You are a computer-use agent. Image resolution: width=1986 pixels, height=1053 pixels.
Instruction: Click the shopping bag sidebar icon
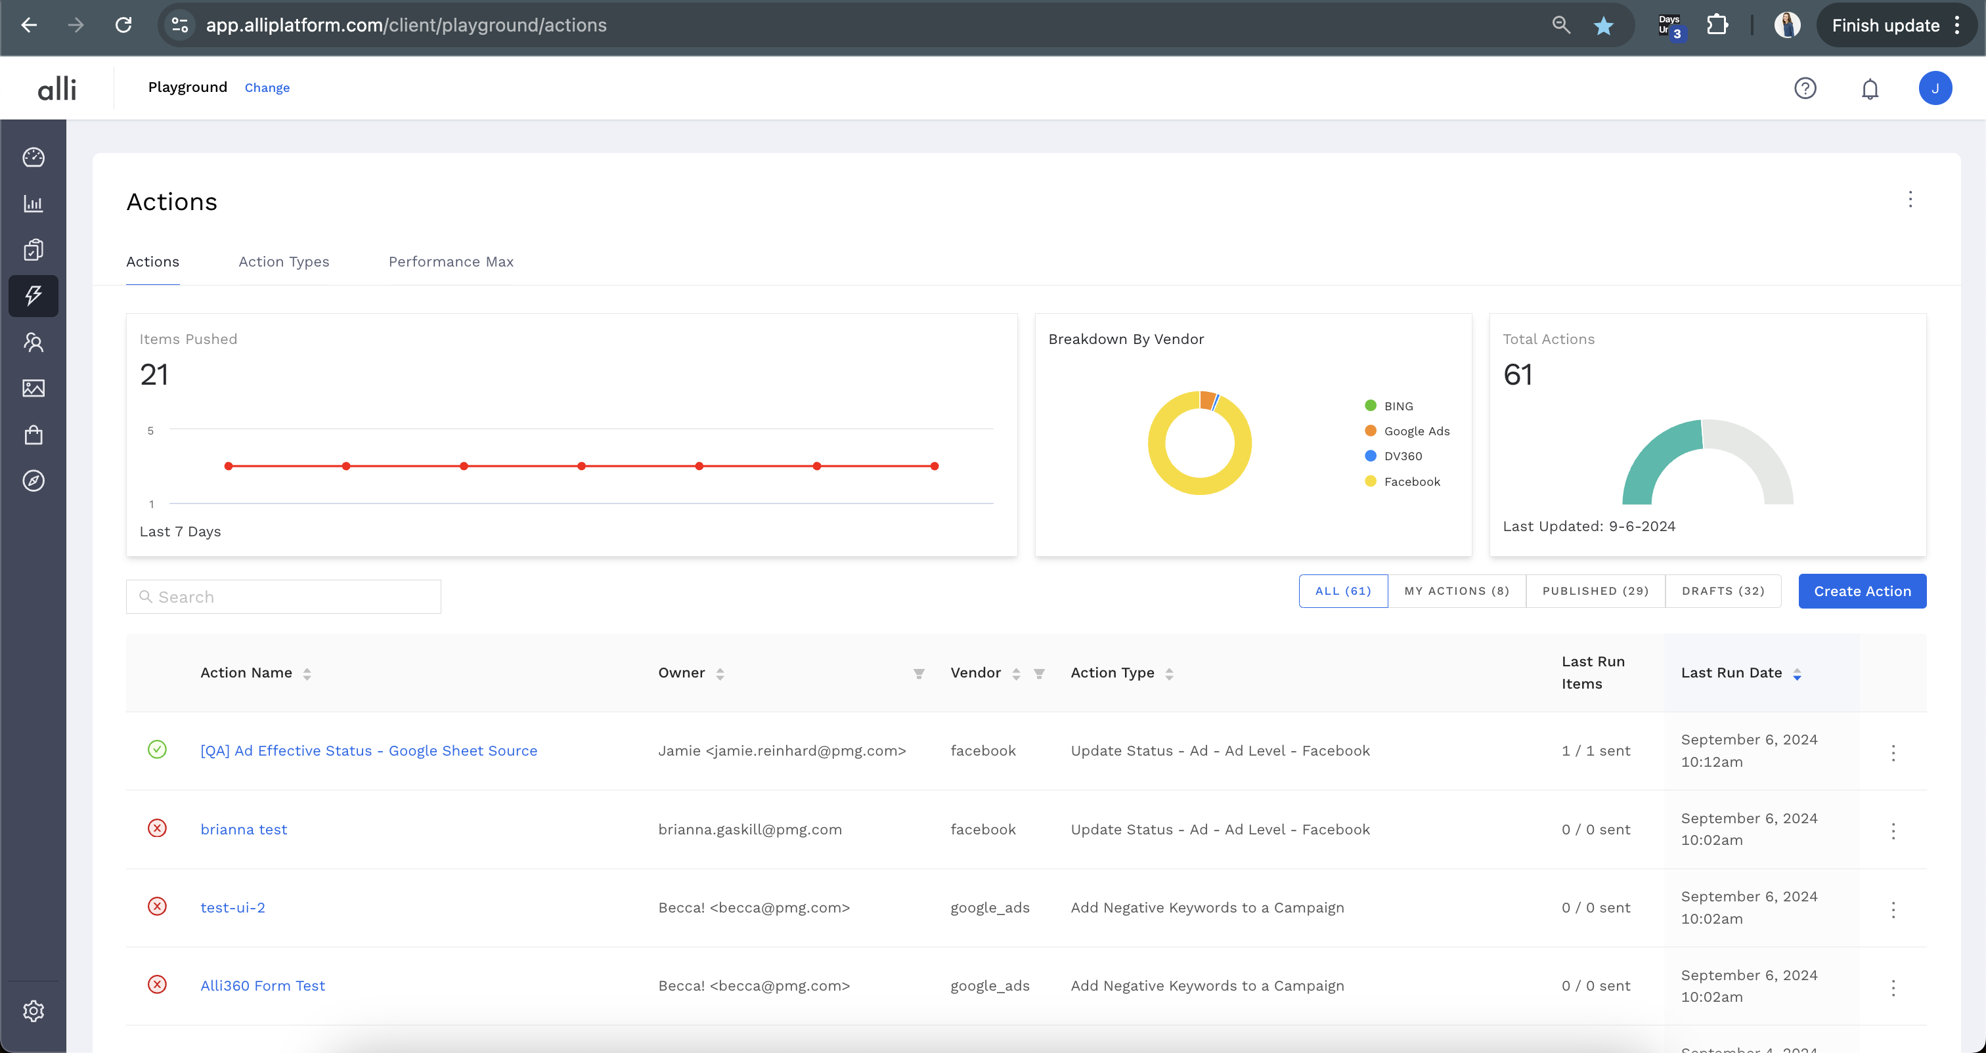(33, 435)
